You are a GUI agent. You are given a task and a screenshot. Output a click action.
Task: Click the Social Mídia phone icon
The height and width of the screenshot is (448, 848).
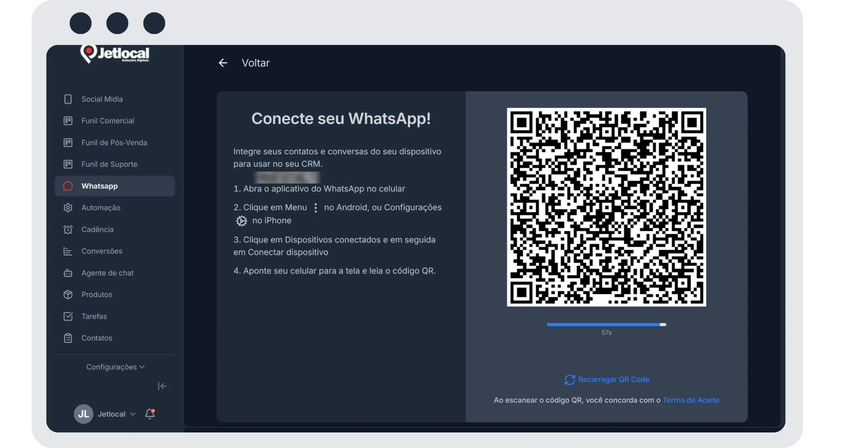click(68, 99)
